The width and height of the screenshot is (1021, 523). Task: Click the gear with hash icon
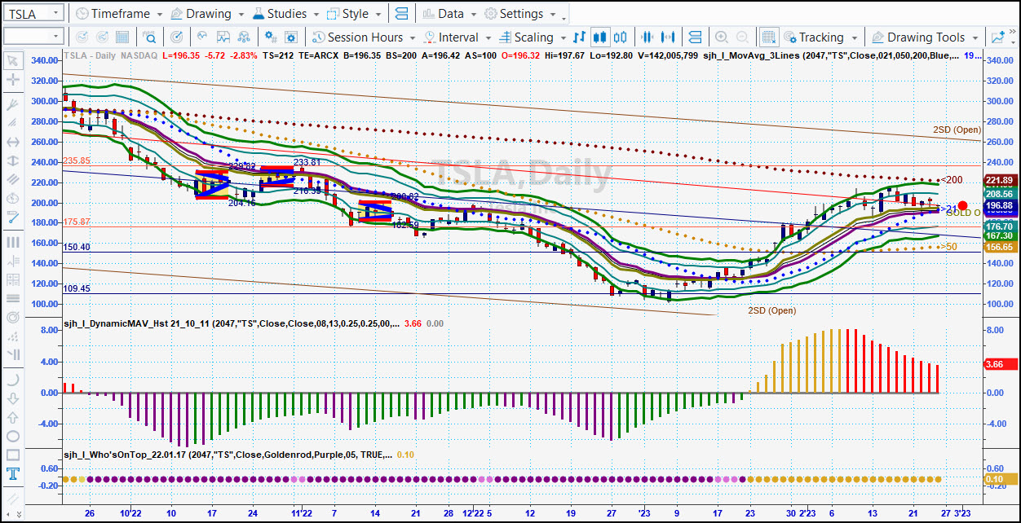[x=271, y=37]
